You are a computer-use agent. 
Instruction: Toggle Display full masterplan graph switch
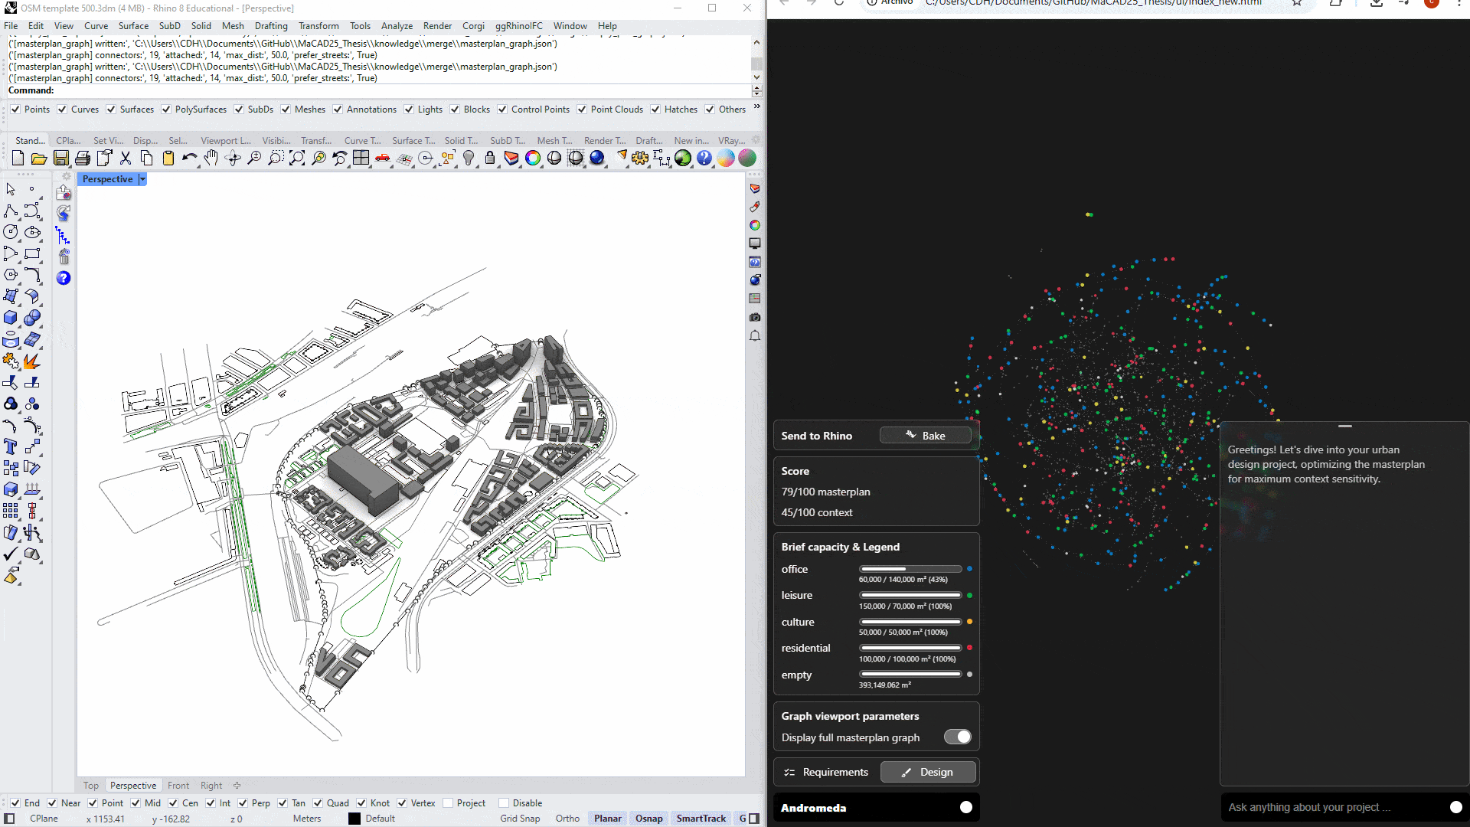pyautogui.click(x=957, y=737)
